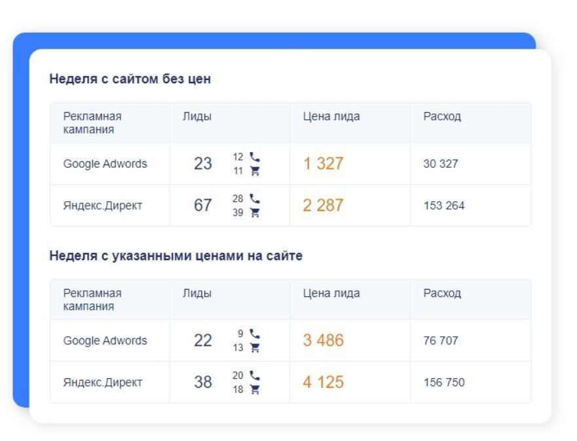Image resolution: width=577 pixels, height=441 pixels.
Task: Click the cart icon beside number 11
Action: click(255, 171)
